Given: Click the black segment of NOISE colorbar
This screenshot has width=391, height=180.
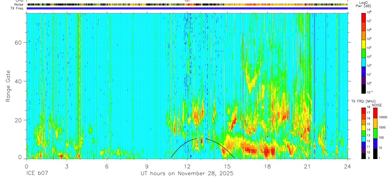Looking at the screenshot, I should [375, 154].
